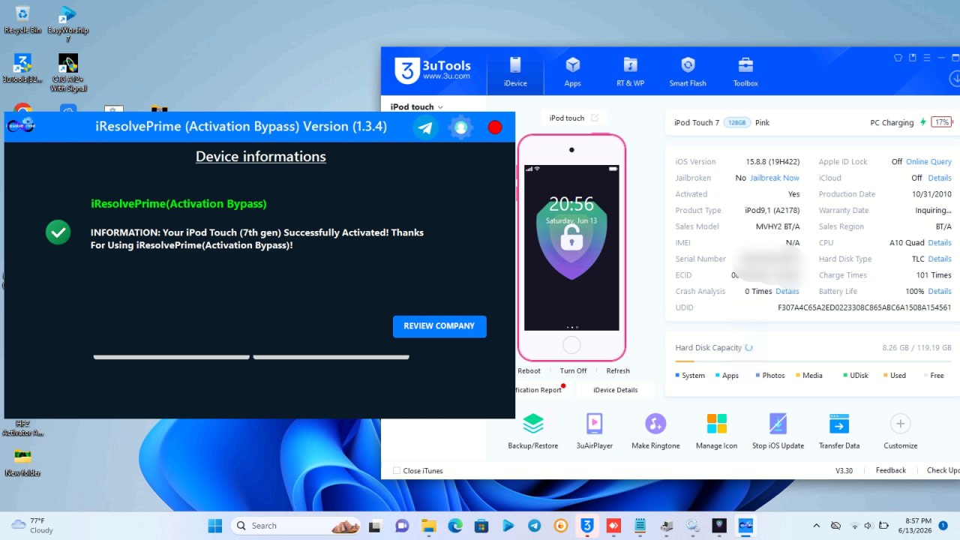Open the iDevice Details view
Screen dimensions: 960x540
pos(616,390)
